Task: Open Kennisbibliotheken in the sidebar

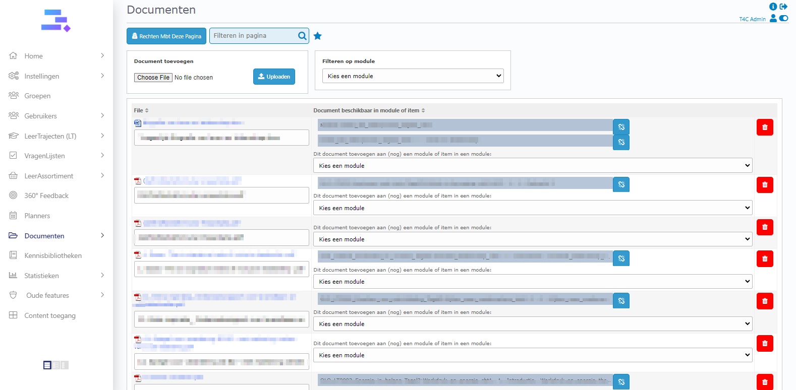Action: [53, 255]
